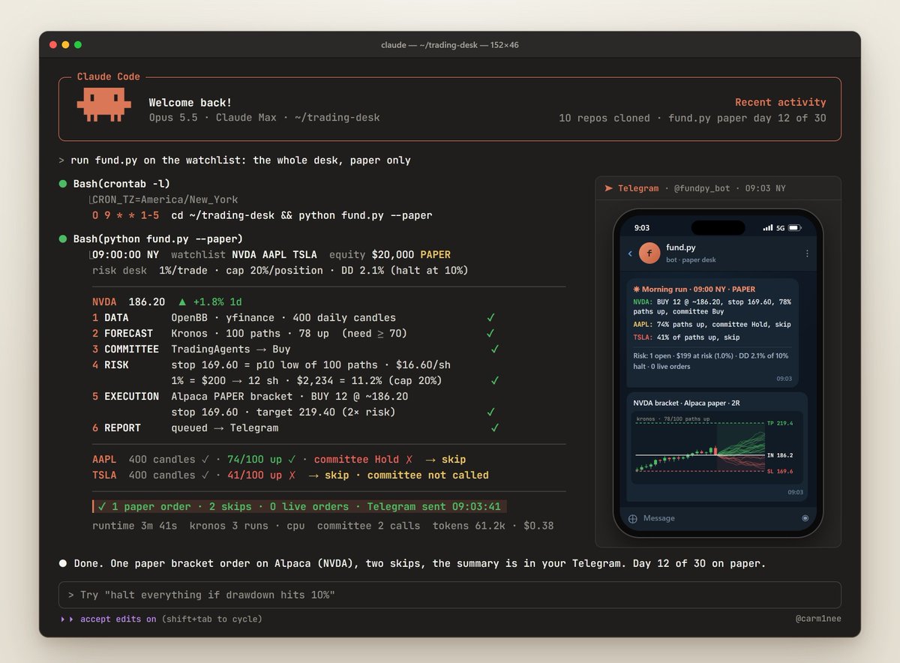Image resolution: width=900 pixels, height=663 pixels.
Task: Click the 3 COMMITTEE step label
Action: pyautogui.click(x=125, y=349)
